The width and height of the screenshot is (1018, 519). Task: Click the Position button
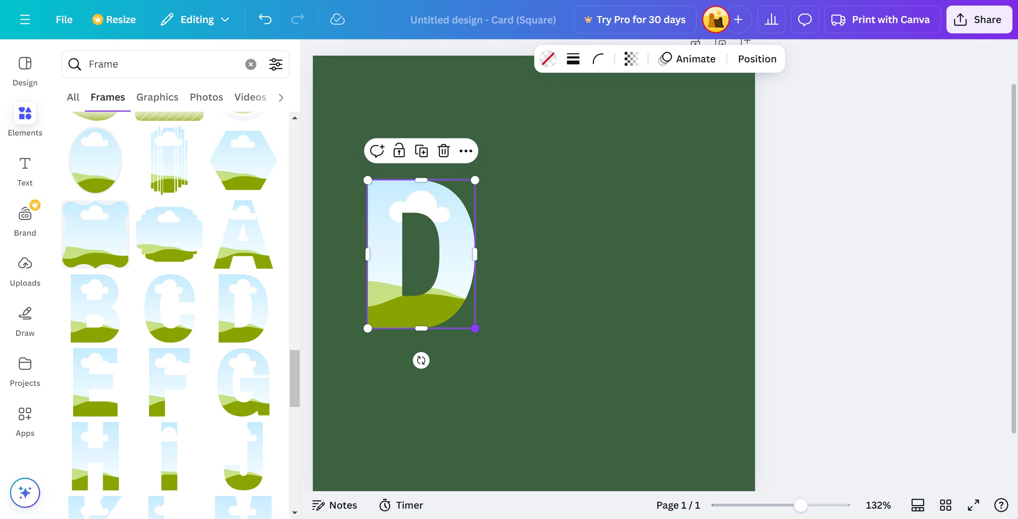click(757, 59)
